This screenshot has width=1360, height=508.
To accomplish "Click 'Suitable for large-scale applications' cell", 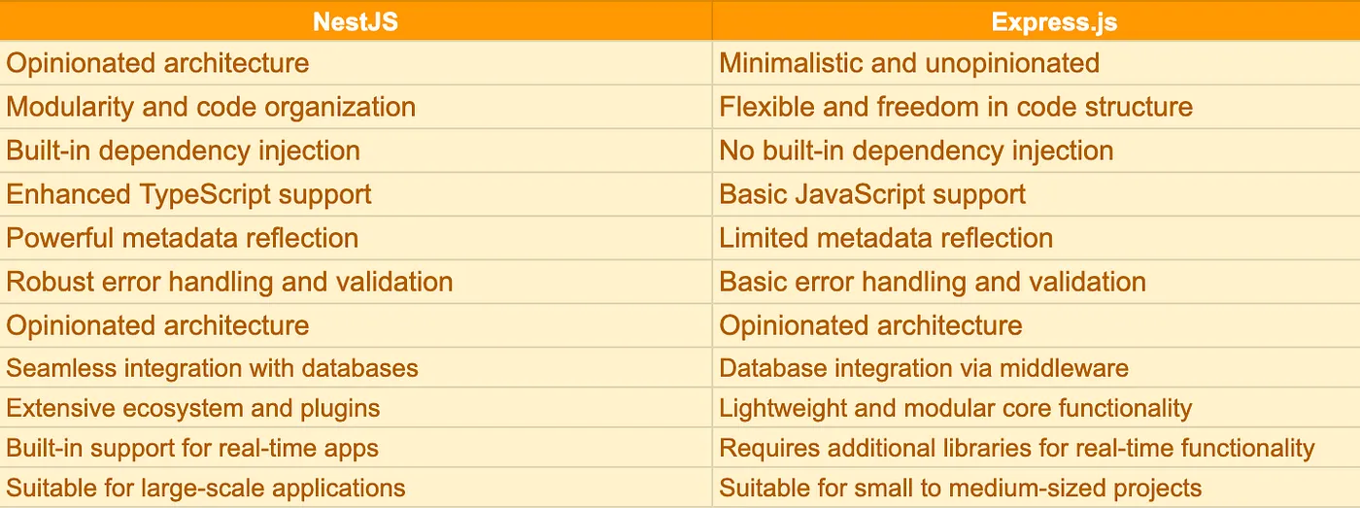I will 356,488.
